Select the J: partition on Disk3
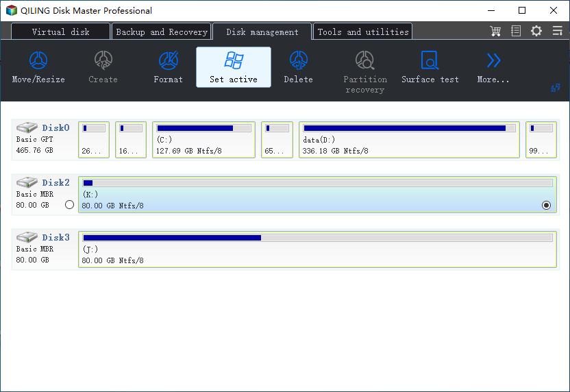The height and width of the screenshot is (392, 570). [x=317, y=249]
